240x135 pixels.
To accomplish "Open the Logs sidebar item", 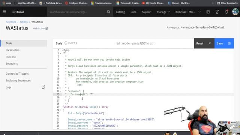I will (x=9, y=87).
